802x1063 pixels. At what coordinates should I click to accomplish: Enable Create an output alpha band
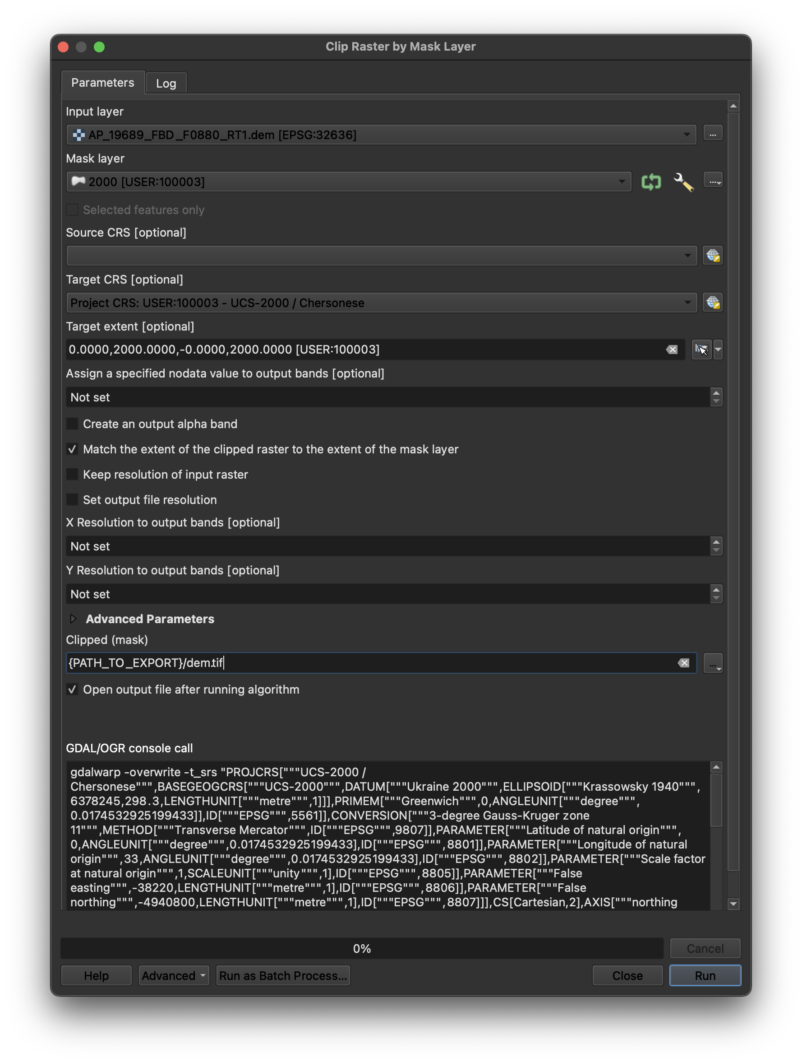coord(72,424)
